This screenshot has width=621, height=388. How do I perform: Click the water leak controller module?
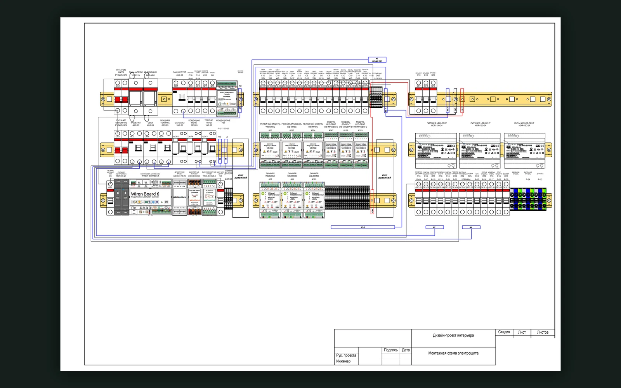227,98
